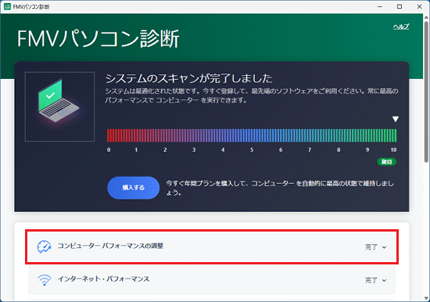Click the speedometer icon for コンピューター パフォーマンスの調整
430x302 pixels.
pos(44,246)
